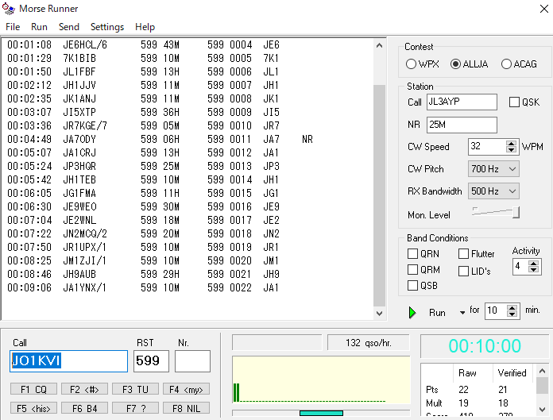The width and height of the screenshot is (553, 420).
Task: Click the F6 B4 button
Action: tap(84, 408)
